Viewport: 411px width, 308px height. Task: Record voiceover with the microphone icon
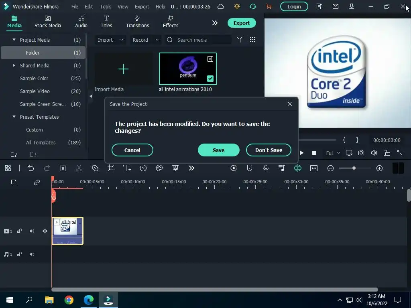coord(266,168)
